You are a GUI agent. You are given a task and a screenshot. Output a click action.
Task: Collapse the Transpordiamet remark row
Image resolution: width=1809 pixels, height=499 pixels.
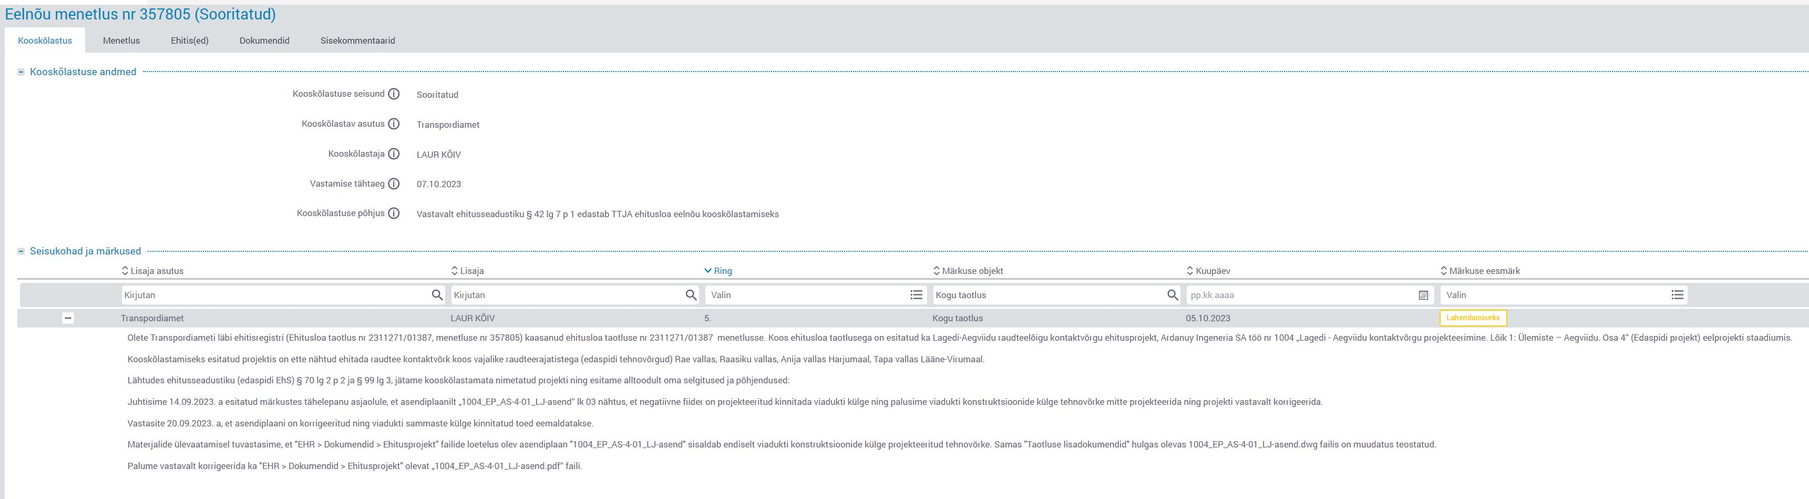[x=68, y=318]
